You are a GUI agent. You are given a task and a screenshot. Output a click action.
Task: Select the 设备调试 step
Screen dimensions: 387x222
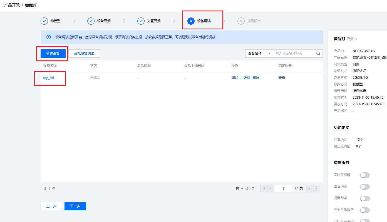tap(204, 21)
